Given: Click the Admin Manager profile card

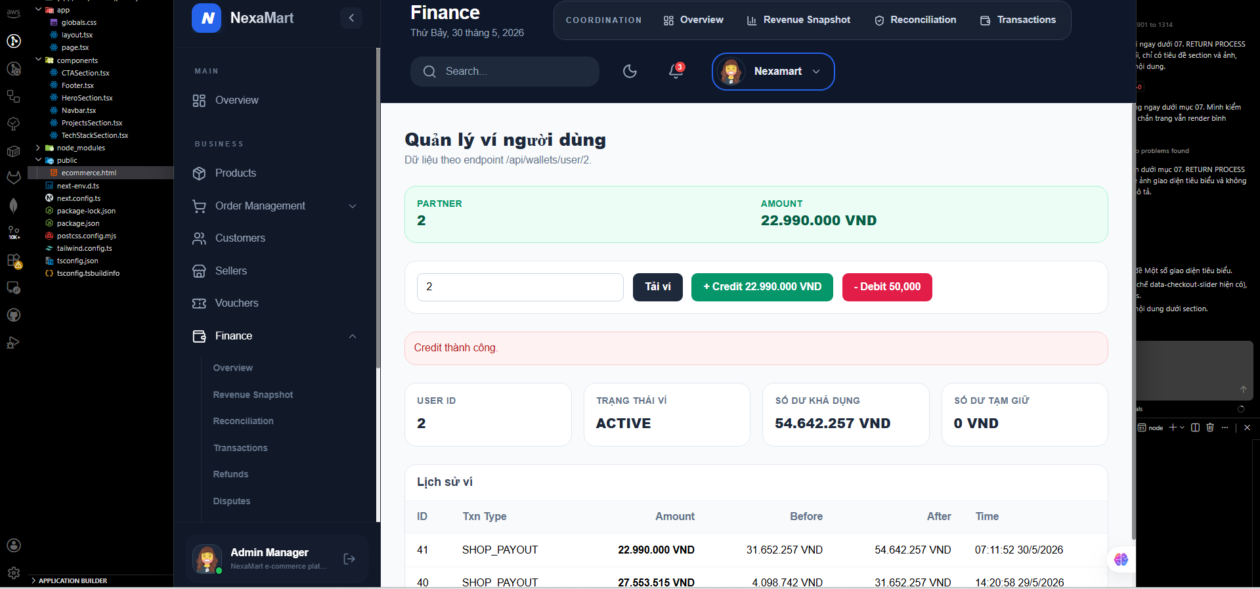Looking at the screenshot, I should pos(276,559).
